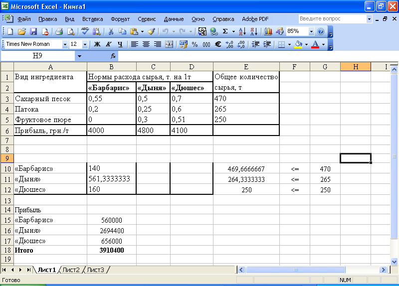This screenshot has height=286, width=399.
Task: Increase decimal places icon
Action: [x=229, y=44]
